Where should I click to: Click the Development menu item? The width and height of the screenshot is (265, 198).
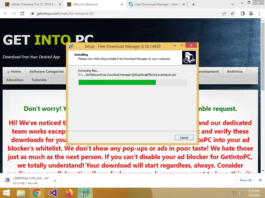pyautogui.click(x=209, y=71)
